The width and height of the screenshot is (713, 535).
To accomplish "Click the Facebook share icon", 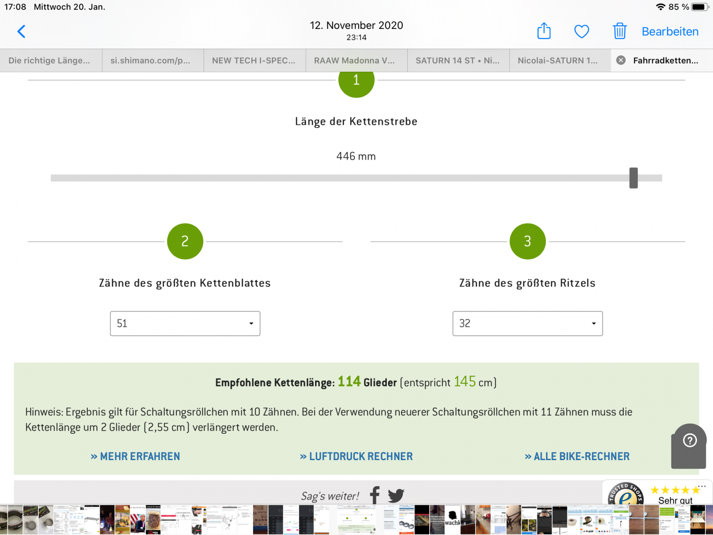I will point(375,495).
